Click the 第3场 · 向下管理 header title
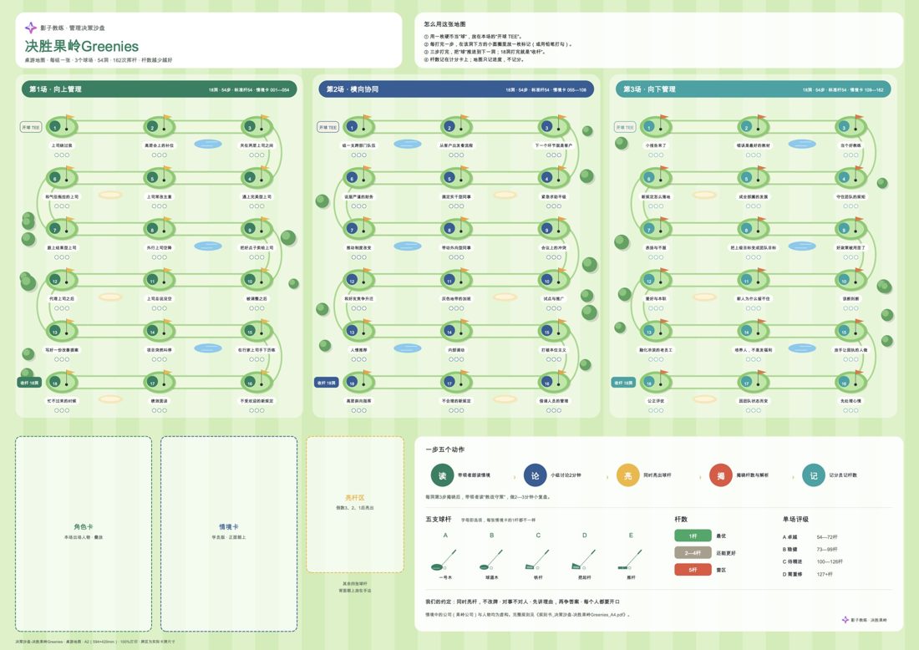Screen dimensions: 919x650 pos(649,89)
